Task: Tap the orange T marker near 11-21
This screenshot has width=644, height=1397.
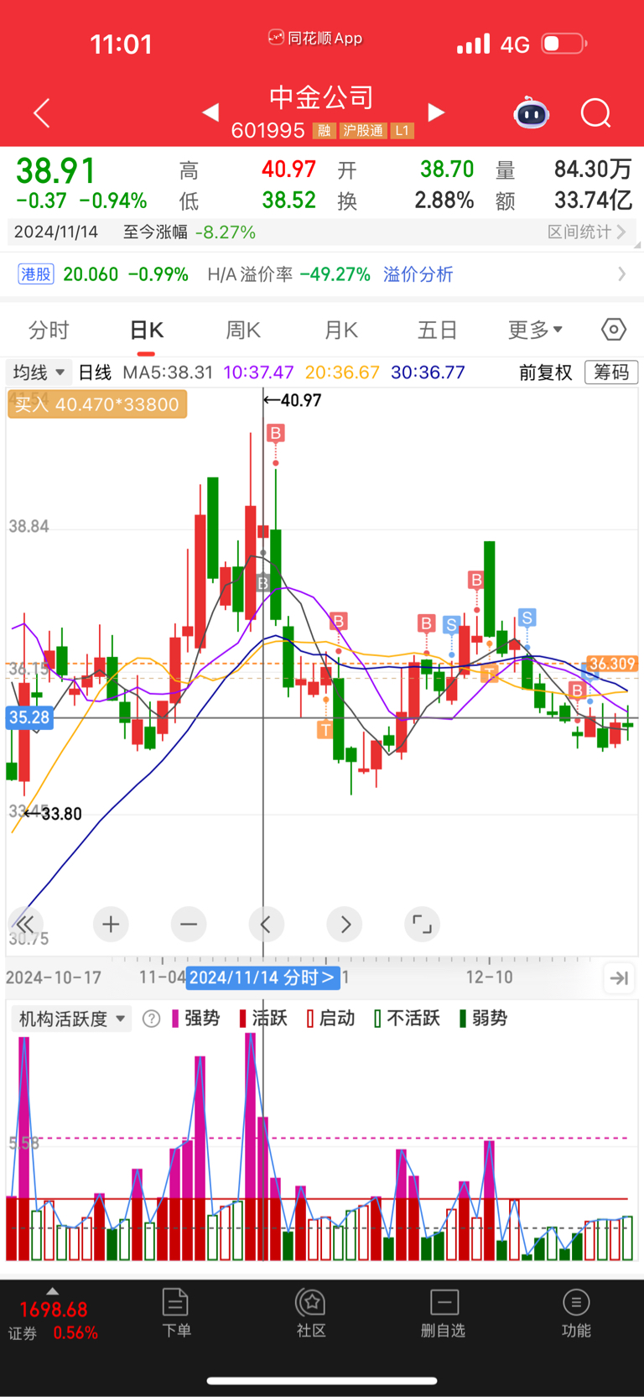Action: [x=325, y=729]
